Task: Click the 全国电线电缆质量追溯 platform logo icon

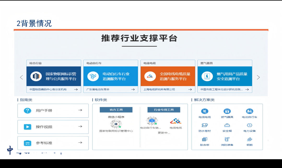Action: (x=150, y=76)
